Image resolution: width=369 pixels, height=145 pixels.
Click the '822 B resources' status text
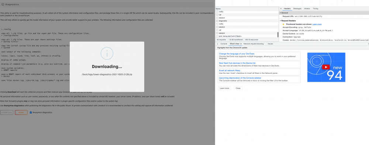click(252, 40)
